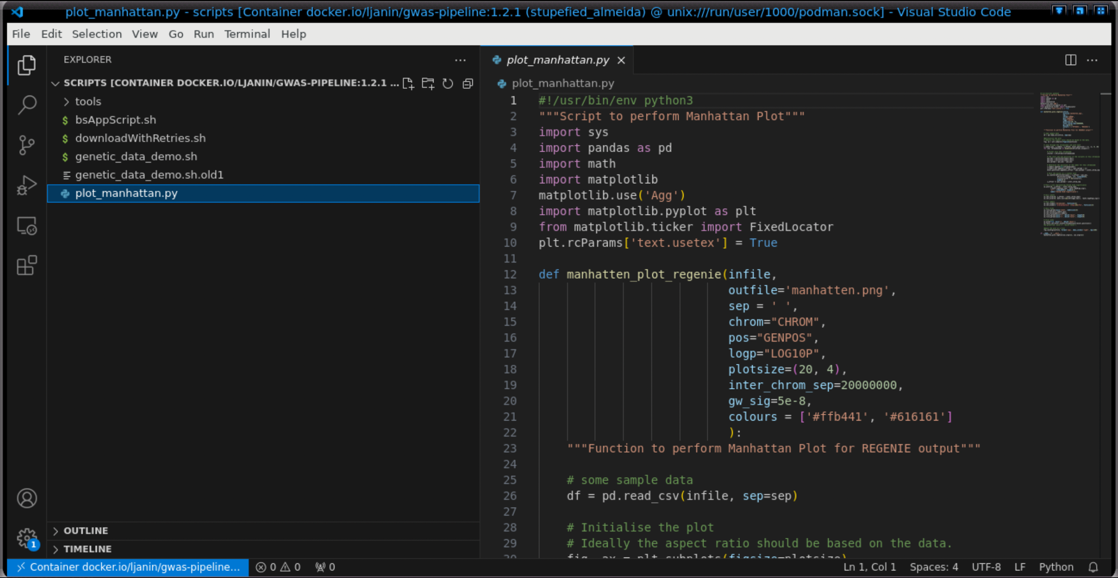
Task: Open the Remote Explorer view
Action: point(27,226)
